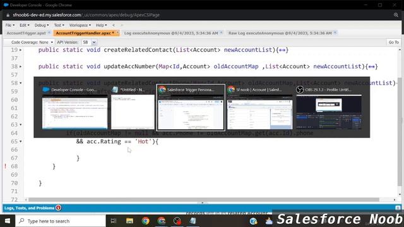Close the Raw Log executeAnonymous tab
Viewport: 404px width, 227px height.
click(335, 33)
